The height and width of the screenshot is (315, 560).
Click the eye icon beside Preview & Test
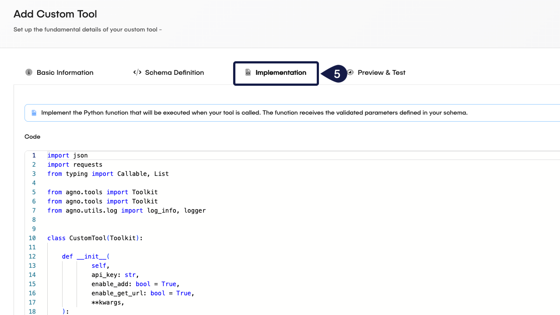tap(350, 72)
